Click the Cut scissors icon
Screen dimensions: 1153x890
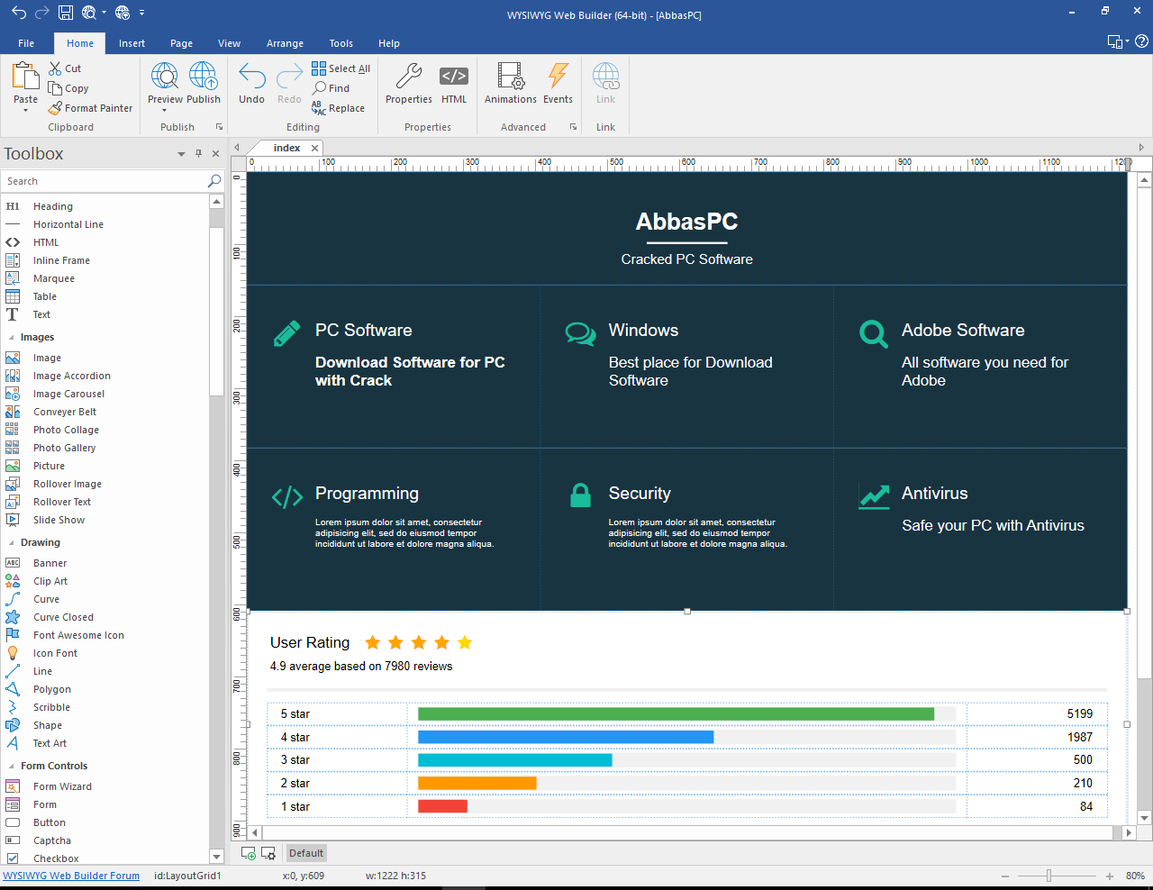click(55, 68)
